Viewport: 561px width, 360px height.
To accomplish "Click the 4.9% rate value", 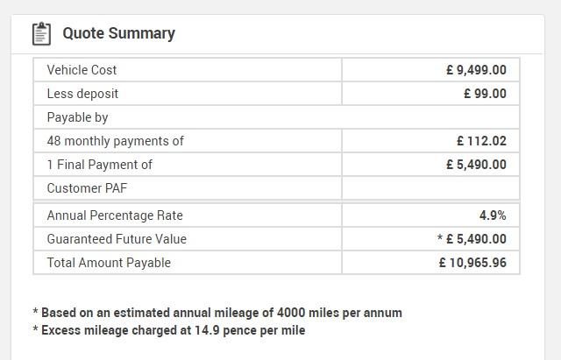I will tap(493, 215).
